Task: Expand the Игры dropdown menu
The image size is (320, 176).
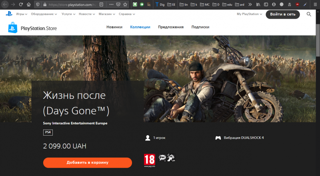Action: tap(22, 14)
